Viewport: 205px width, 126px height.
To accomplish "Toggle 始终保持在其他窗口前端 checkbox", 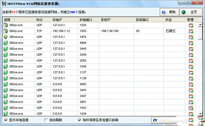I will [x=80, y=120].
